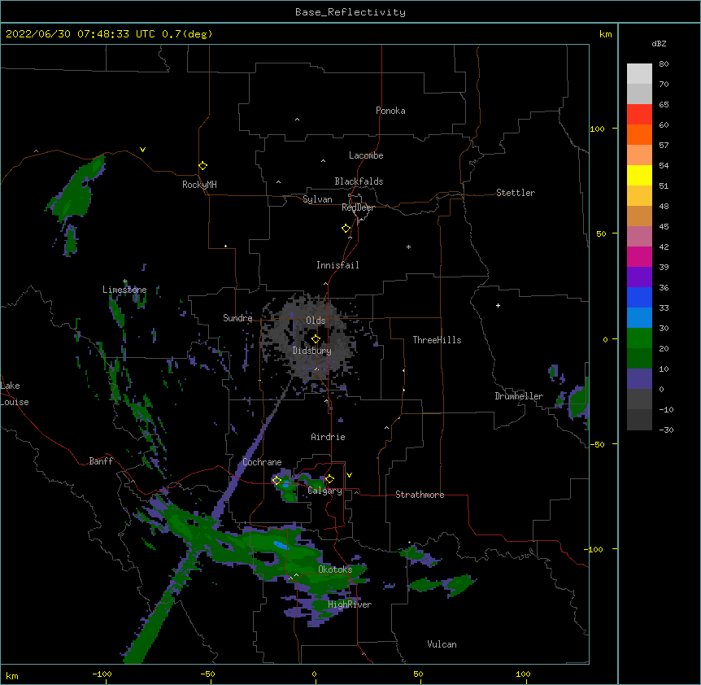
Task: Click the white asterisk east of Innisfail
Action: (408, 247)
